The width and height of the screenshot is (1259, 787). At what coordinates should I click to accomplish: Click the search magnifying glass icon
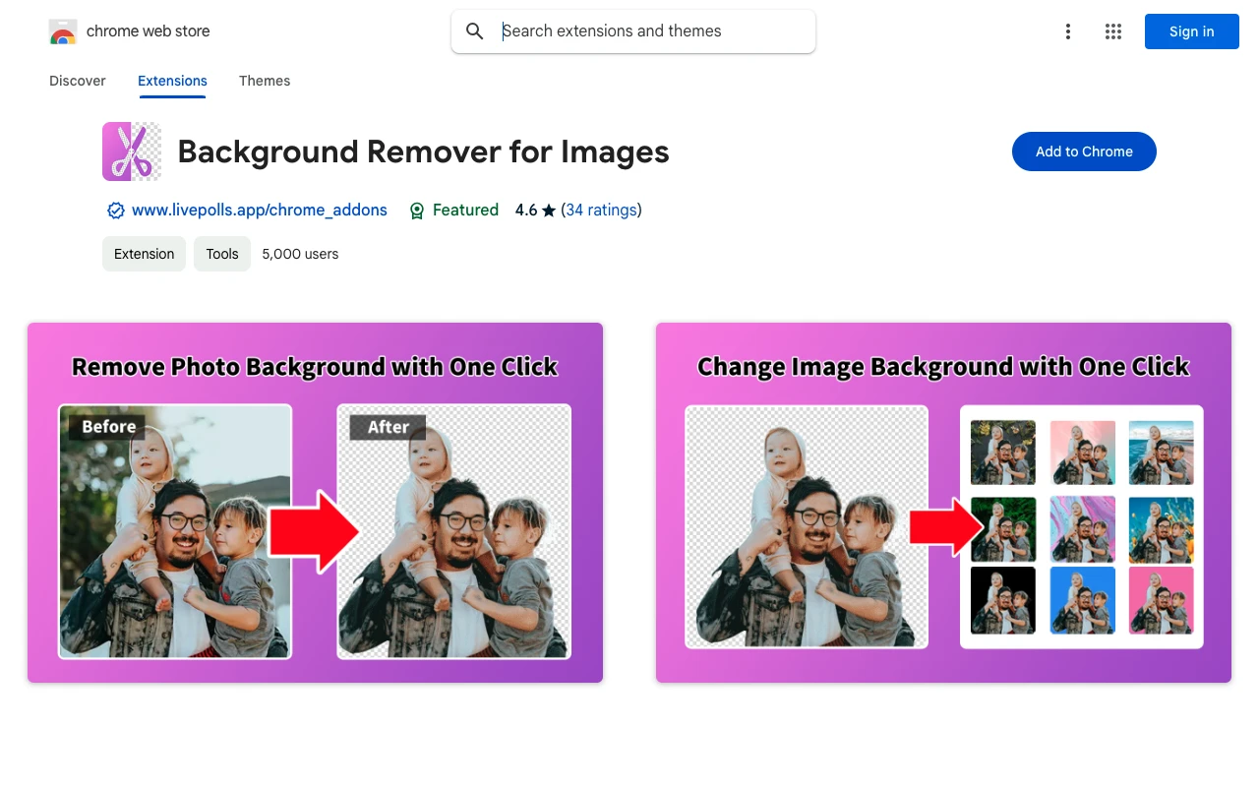coord(475,31)
